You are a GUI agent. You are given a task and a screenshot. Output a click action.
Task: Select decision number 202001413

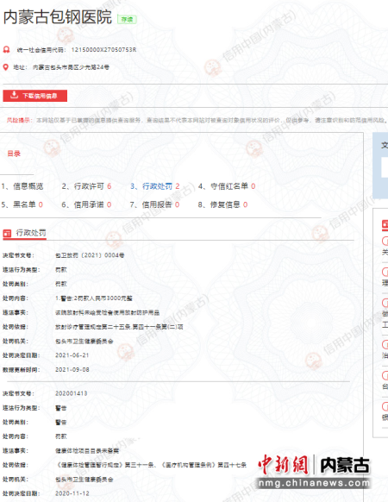(71, 393)
